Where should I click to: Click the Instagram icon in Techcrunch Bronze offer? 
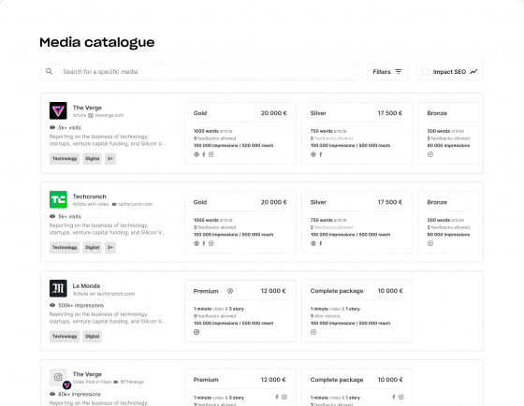[x=430, y=243]
